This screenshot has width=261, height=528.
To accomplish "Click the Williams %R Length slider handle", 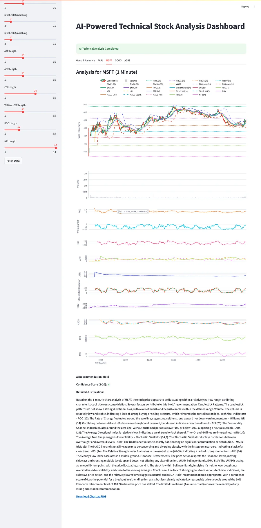I will point(23,112).
